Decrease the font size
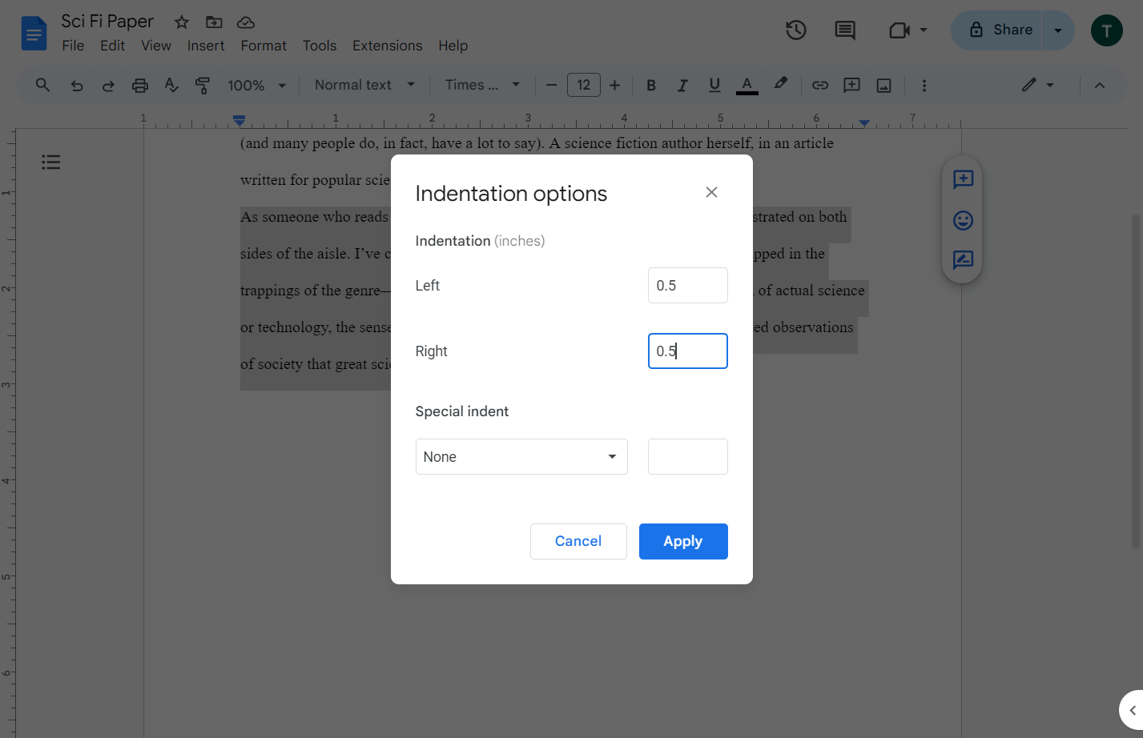 551,85
